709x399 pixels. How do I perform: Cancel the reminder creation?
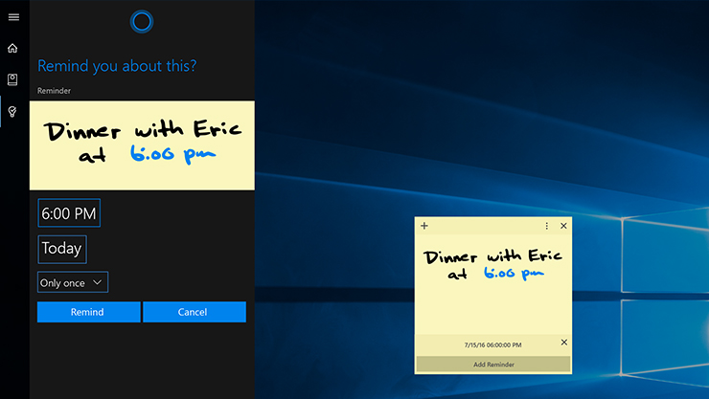194,312
